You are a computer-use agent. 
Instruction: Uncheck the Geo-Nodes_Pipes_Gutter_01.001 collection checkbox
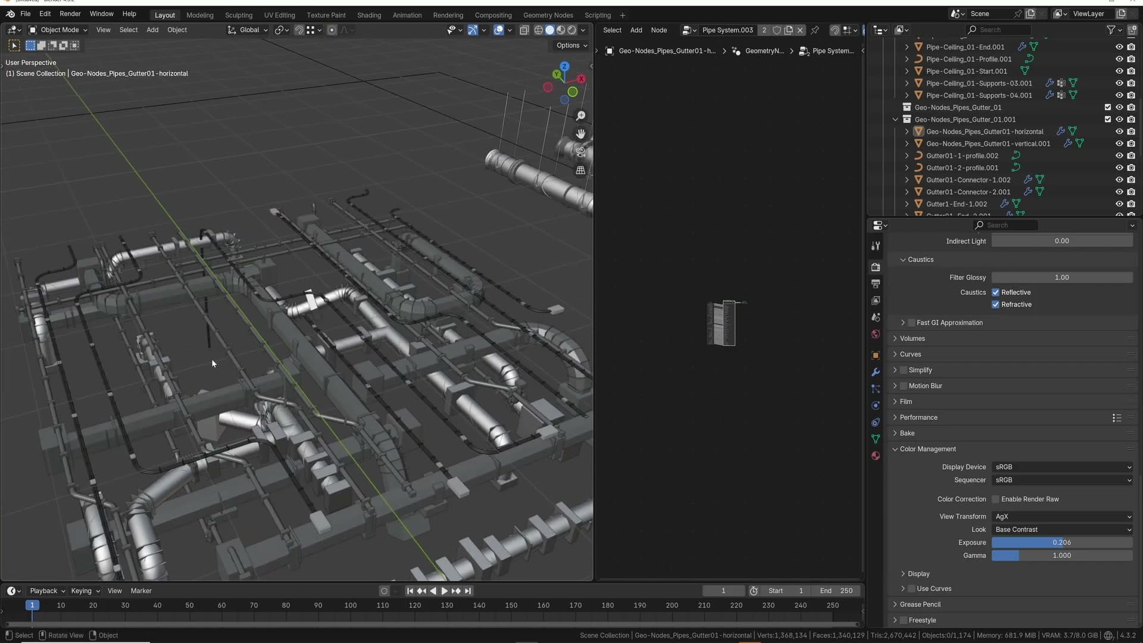tap(1108, 120)
